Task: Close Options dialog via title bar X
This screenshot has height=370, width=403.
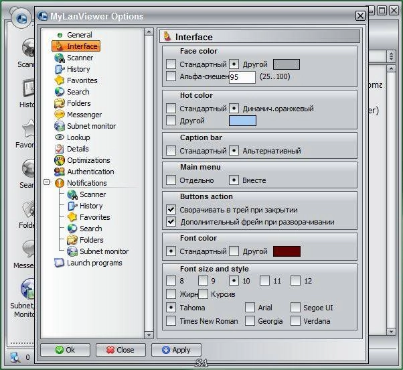Action: [x=360, y=15]
